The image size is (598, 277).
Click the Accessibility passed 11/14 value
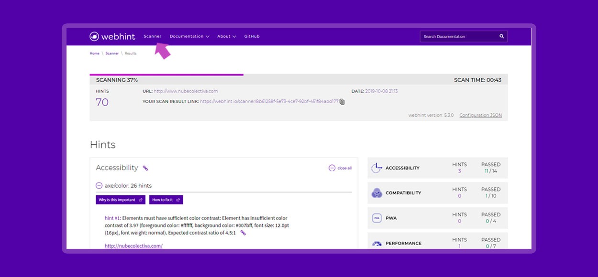[x=491, y=171]
